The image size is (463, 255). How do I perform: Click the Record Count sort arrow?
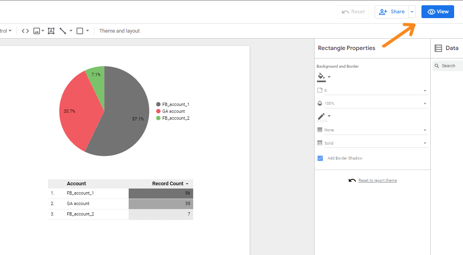click(187, 184)
